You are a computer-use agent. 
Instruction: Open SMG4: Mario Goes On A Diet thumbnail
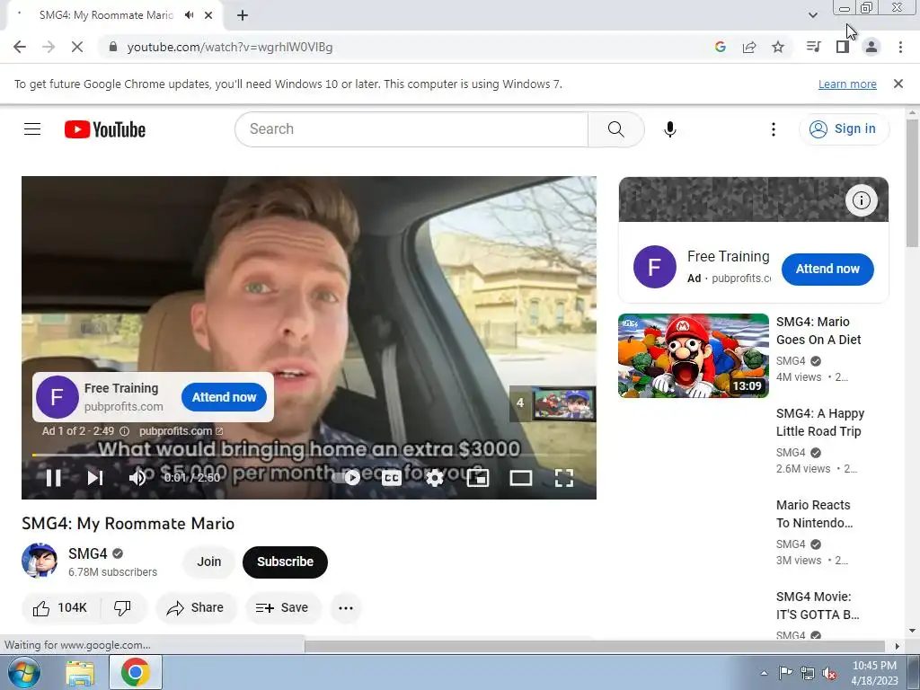[x=694, y=356]
